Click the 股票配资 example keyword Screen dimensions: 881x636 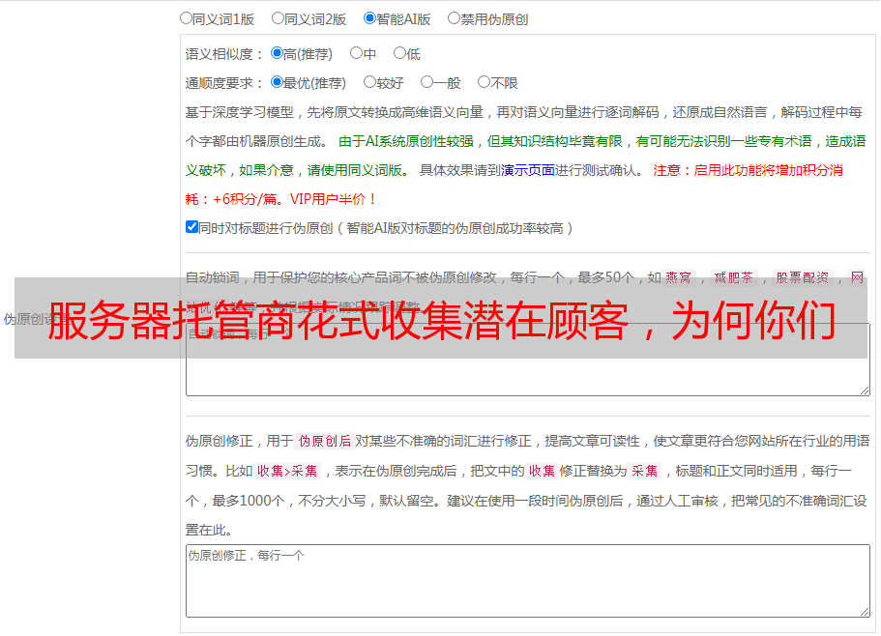(x=803, y=277)
